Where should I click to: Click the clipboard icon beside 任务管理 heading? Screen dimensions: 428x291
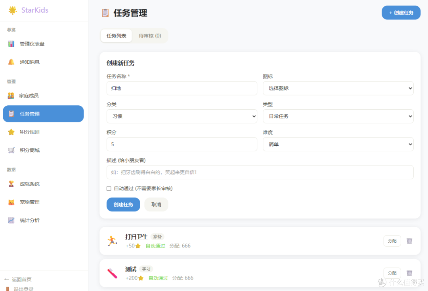click(x=105, y=13)
